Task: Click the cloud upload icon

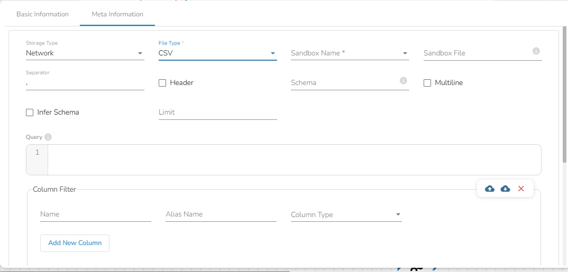Action: coord(490,189)
